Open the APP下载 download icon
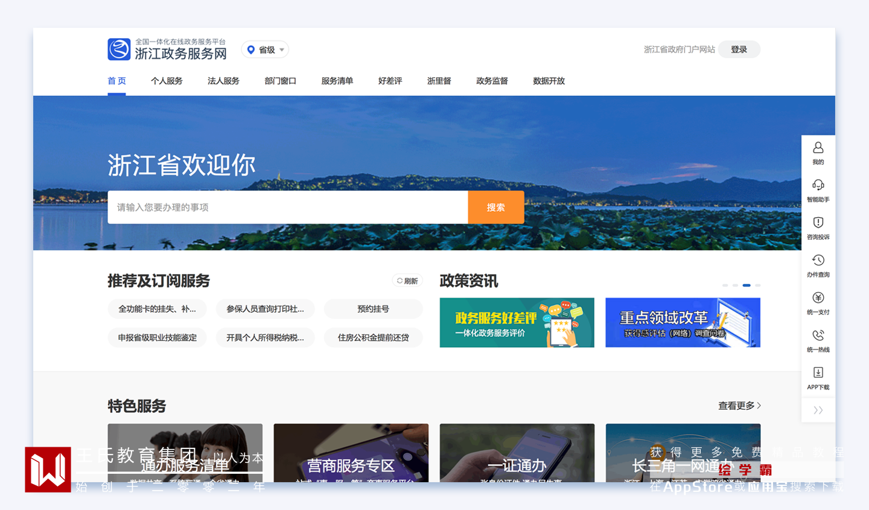This screenshot has height=510, width=869. tap(818, 372)
